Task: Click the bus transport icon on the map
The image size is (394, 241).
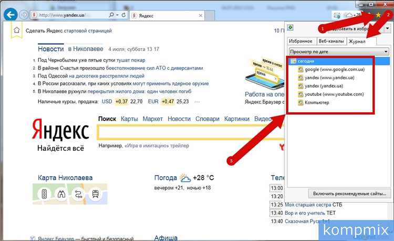Action: pyautogui.click(x=96, y=194)
